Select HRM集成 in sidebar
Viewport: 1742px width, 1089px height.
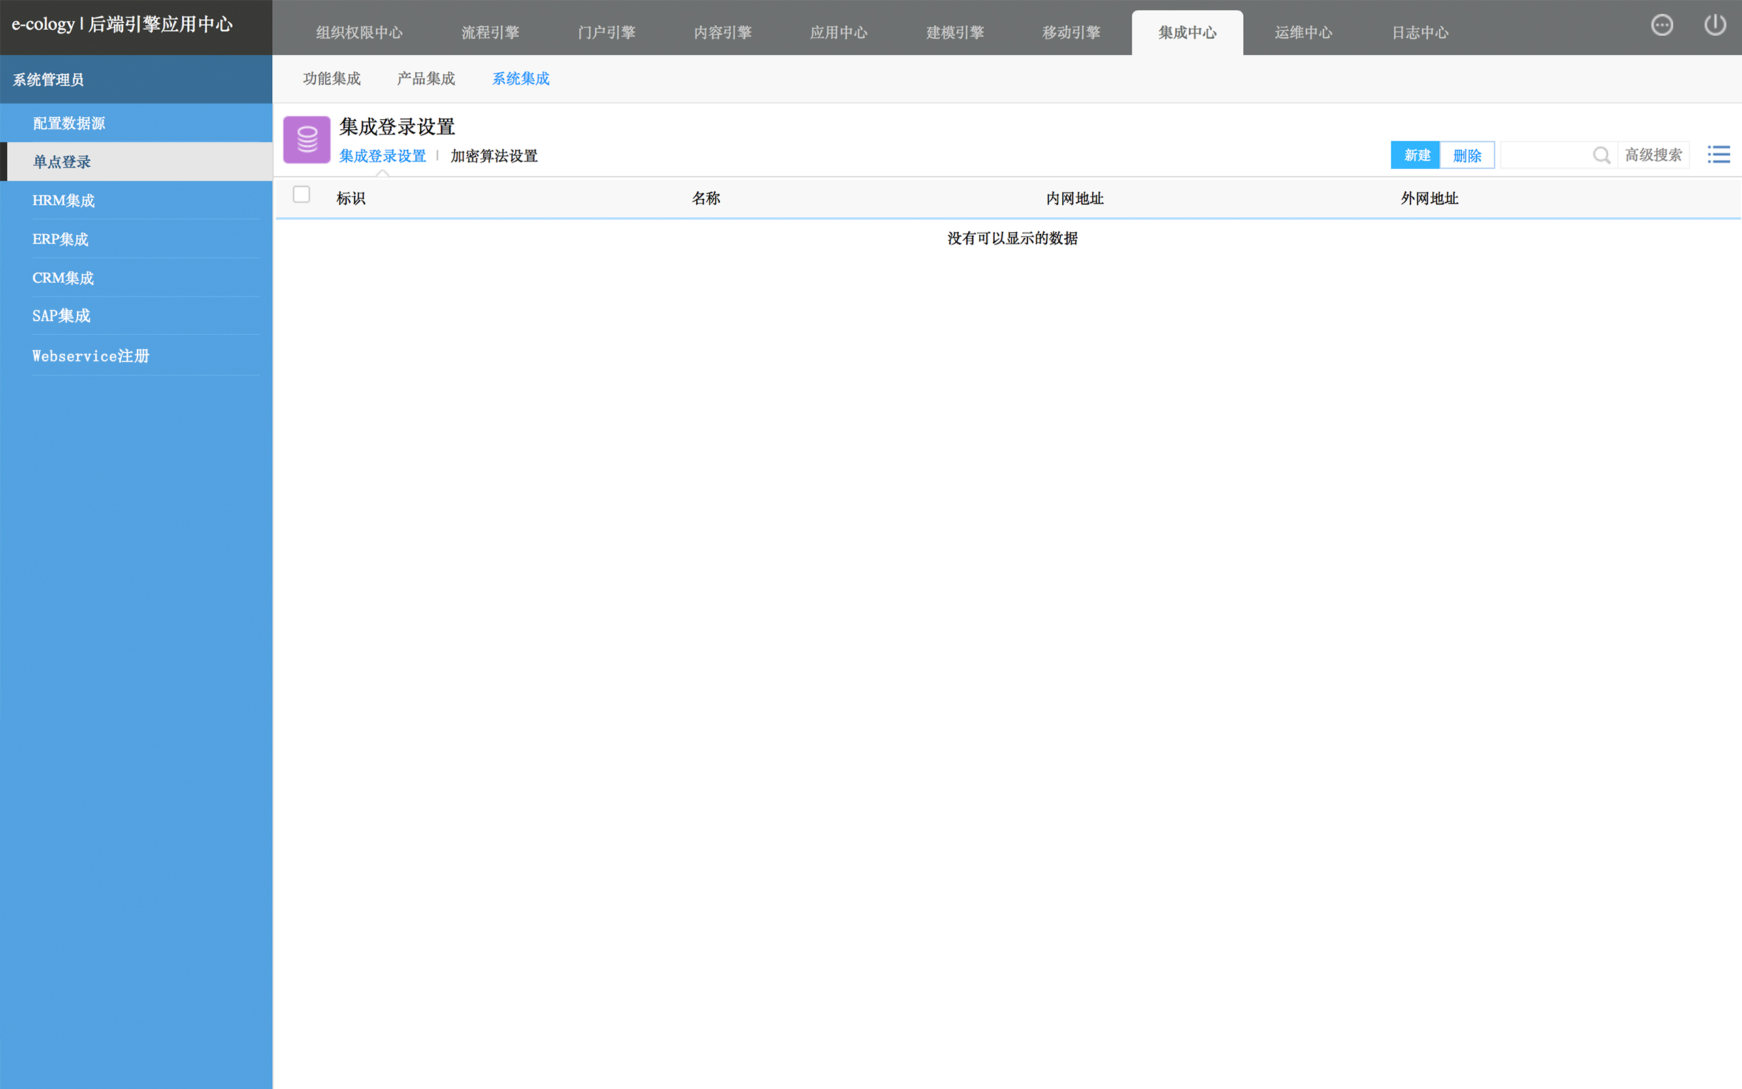coord(63,200)
